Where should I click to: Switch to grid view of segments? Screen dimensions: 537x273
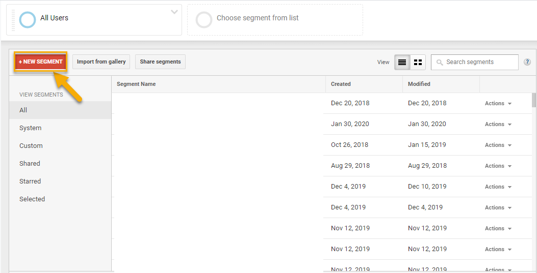418,62
